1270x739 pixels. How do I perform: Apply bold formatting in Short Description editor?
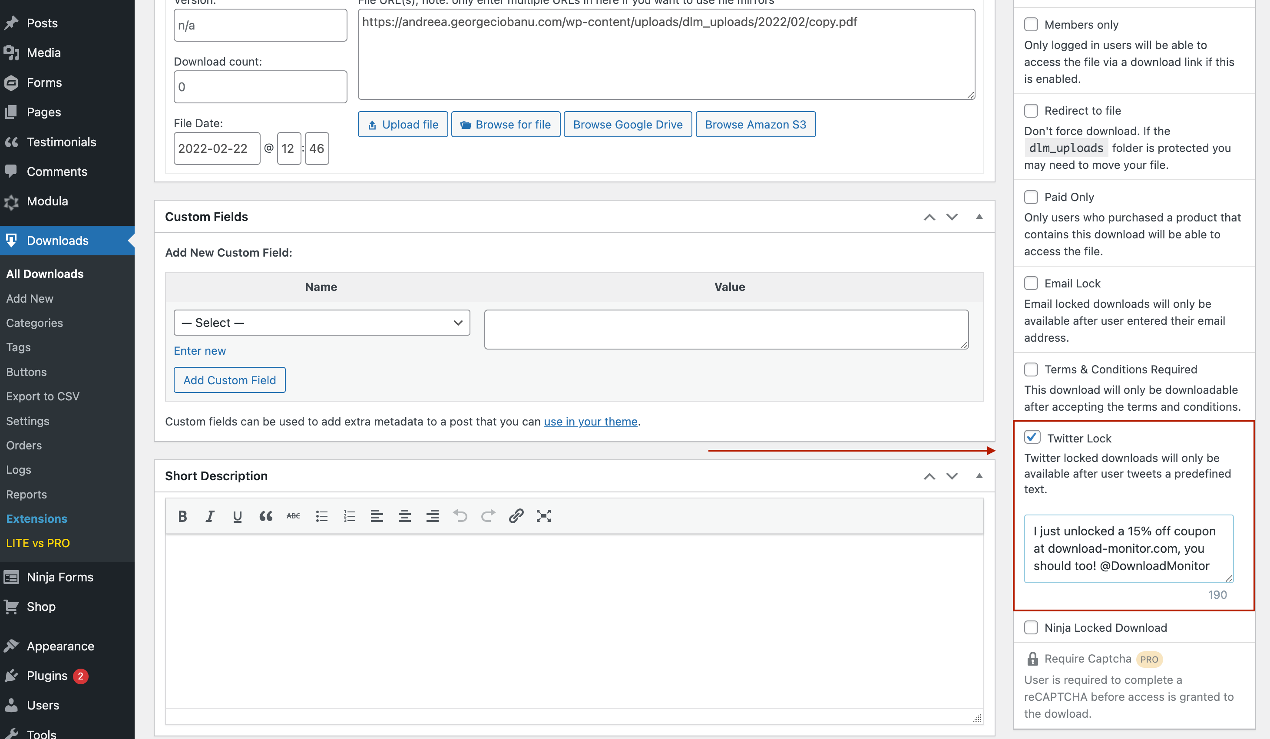pyautogui.click(x=182, y=516)
